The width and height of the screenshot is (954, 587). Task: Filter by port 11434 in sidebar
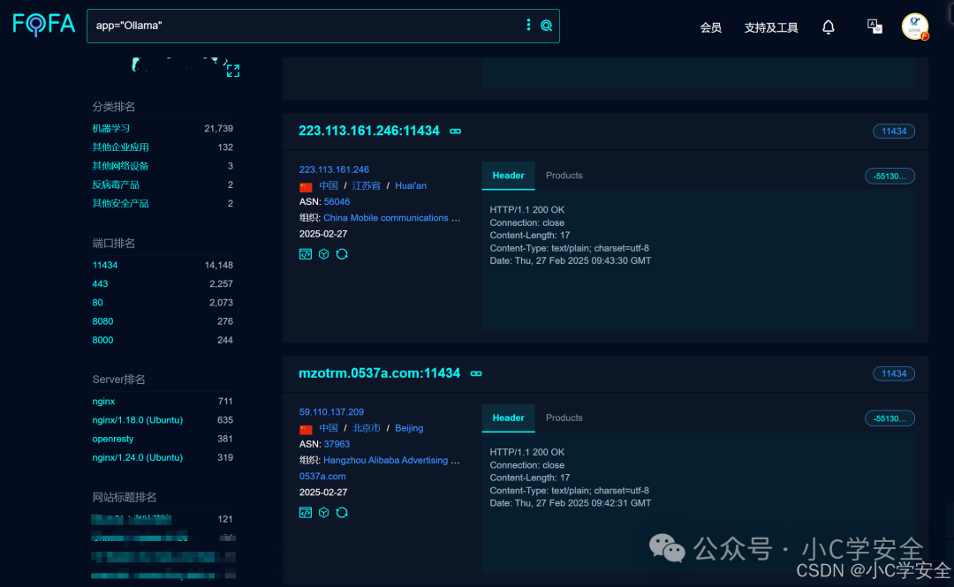point(104,265)
